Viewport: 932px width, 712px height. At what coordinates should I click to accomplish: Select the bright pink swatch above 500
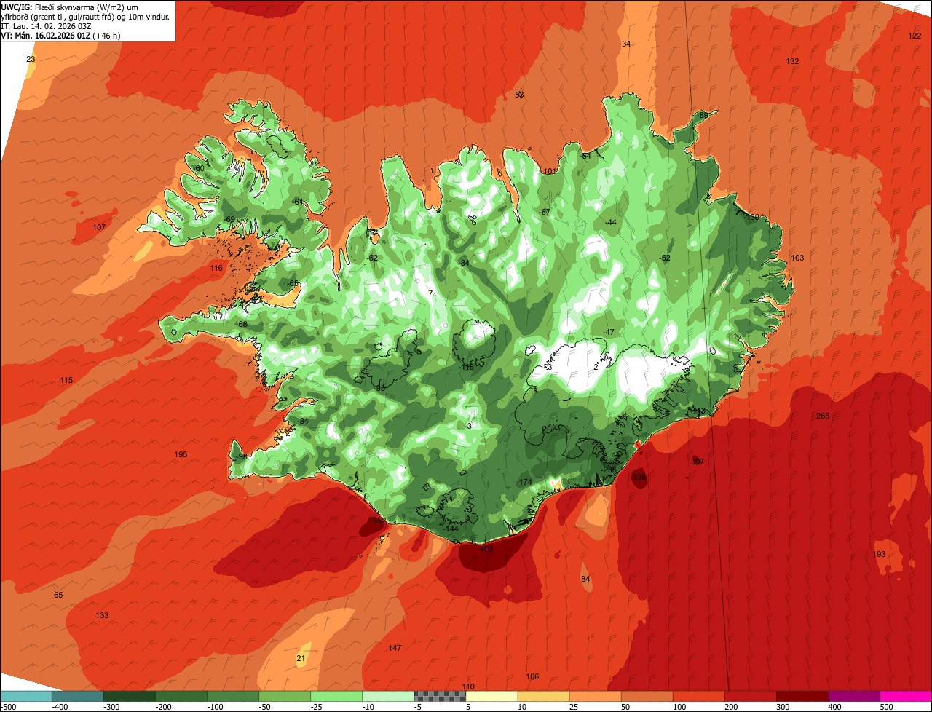click(906, 696)
